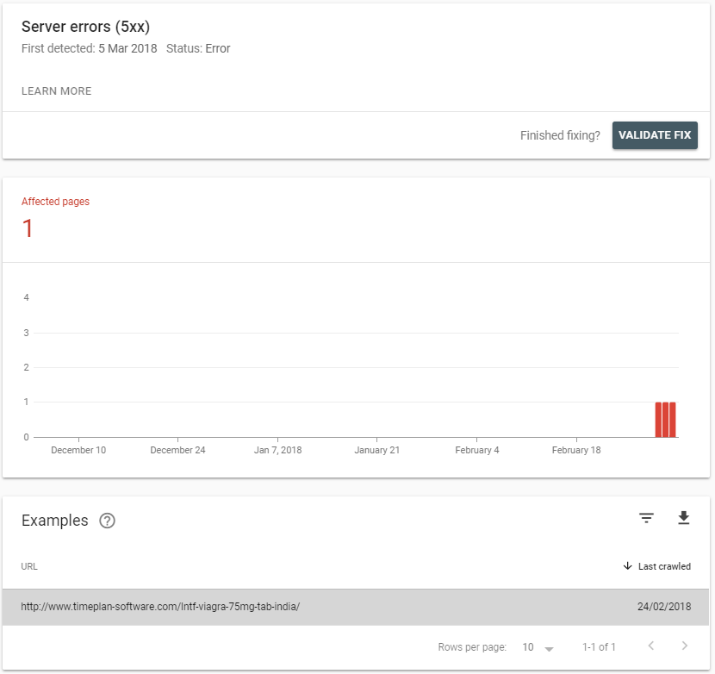
Task: Download the examples with download icon
Action: click(x=683, y=518)
